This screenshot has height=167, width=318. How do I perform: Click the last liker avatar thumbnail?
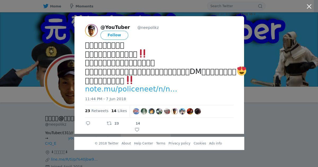(x=198, y=111)
